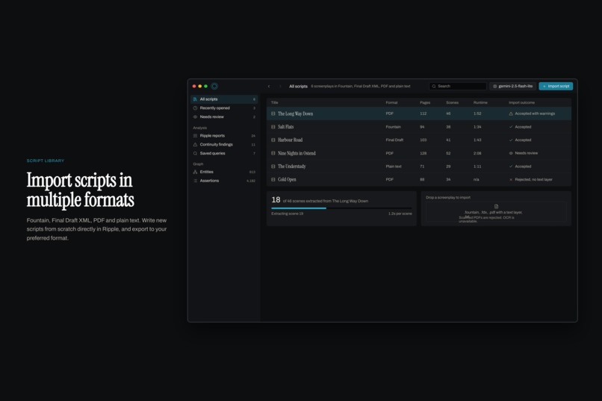Viewport: 602px width, 401px height.
Task: Click the n/a runtime value
Action: pyautogui.click(x=476, y=179)
